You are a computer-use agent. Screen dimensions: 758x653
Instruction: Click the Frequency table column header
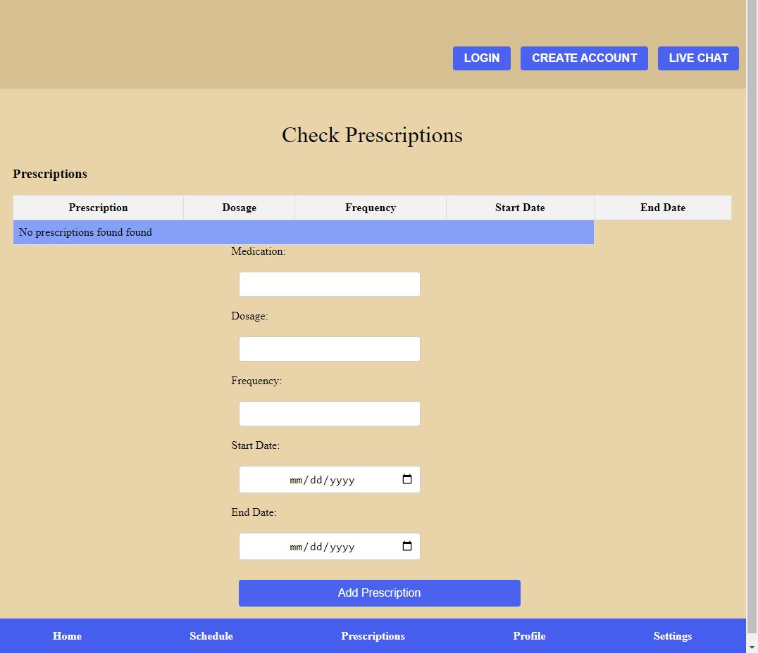click(370, 208)
